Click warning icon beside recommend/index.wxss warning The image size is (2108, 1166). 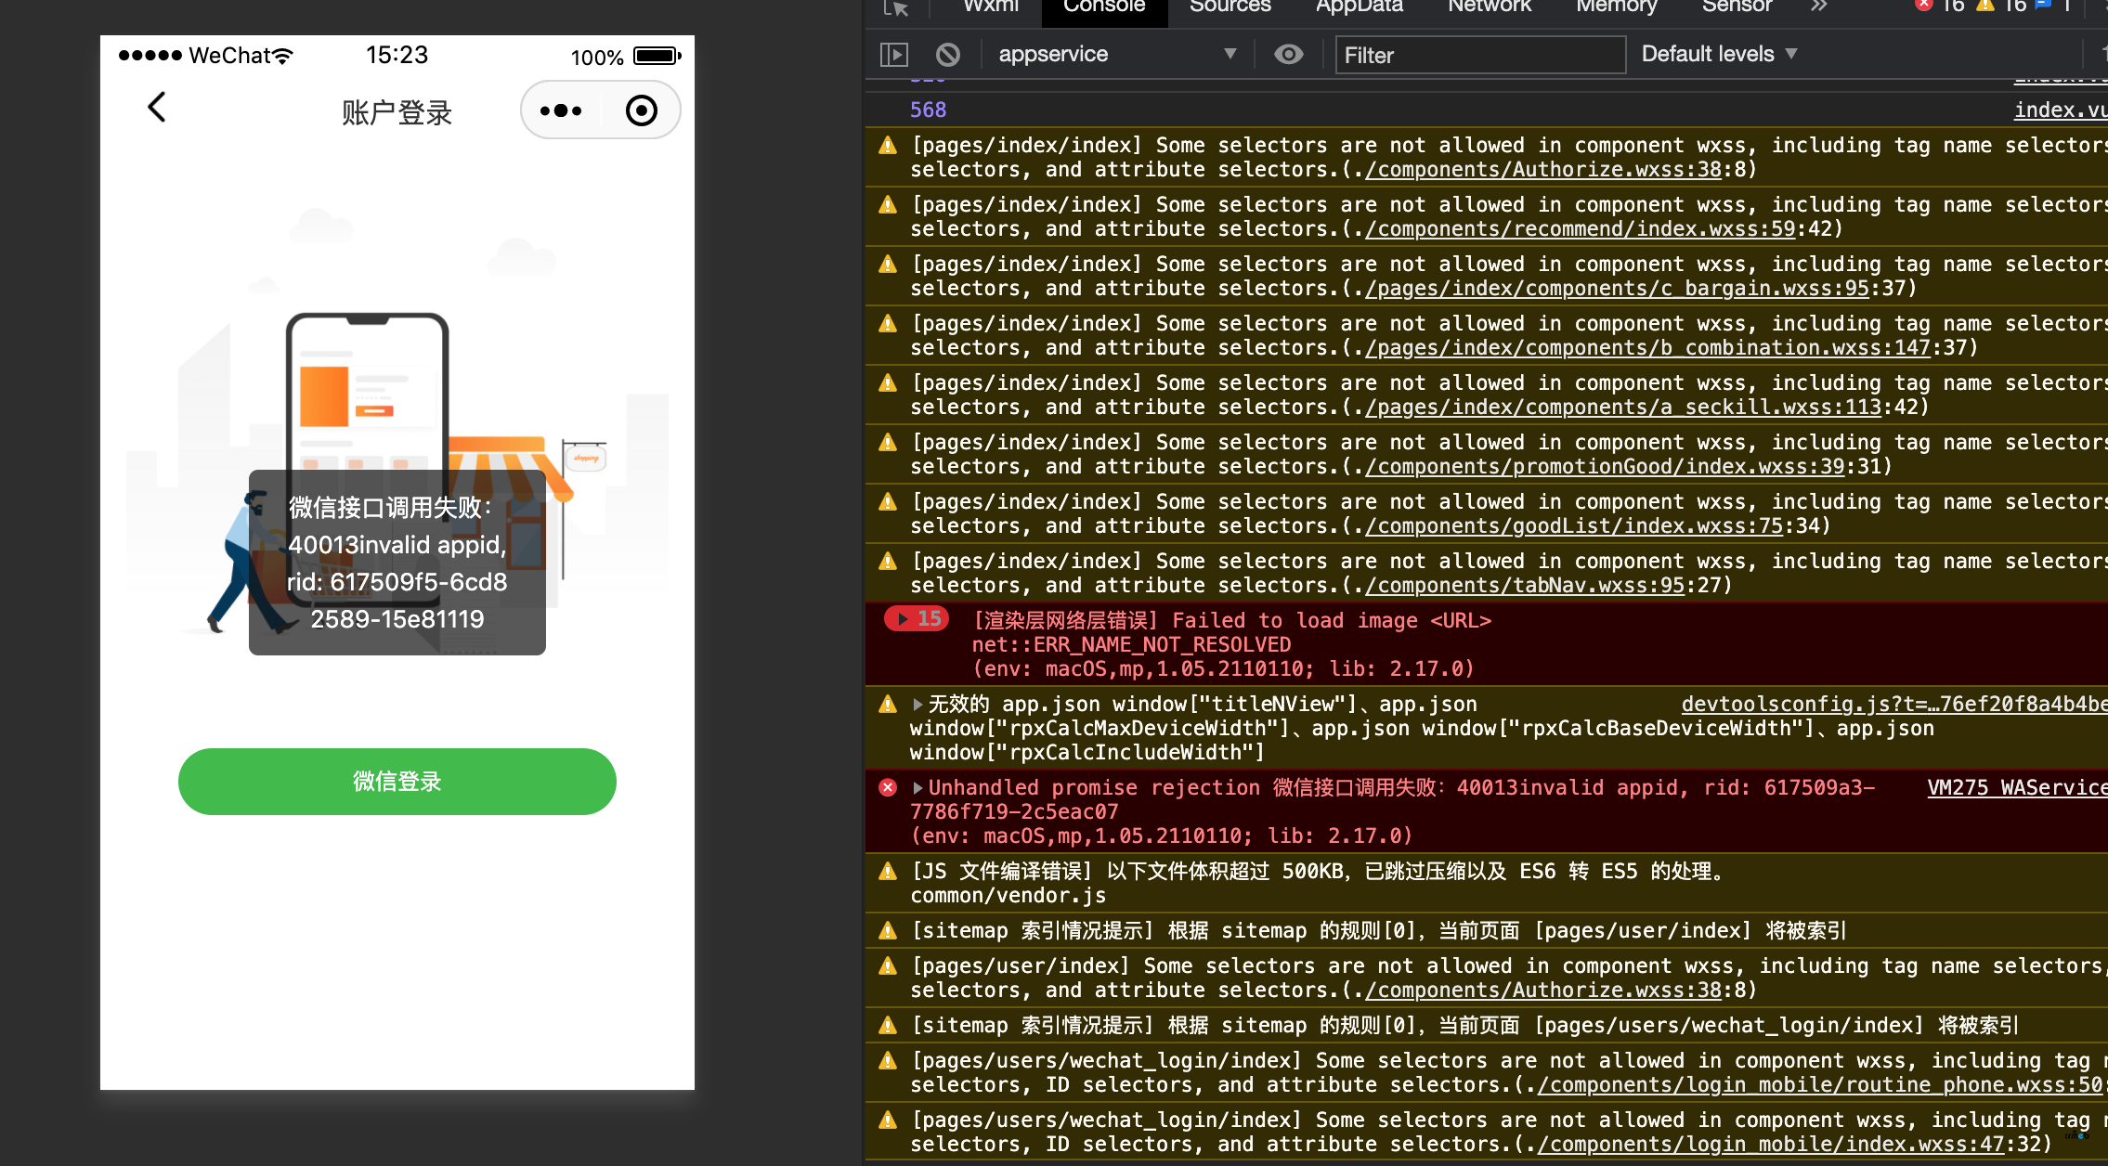click(x=888, y=205)
